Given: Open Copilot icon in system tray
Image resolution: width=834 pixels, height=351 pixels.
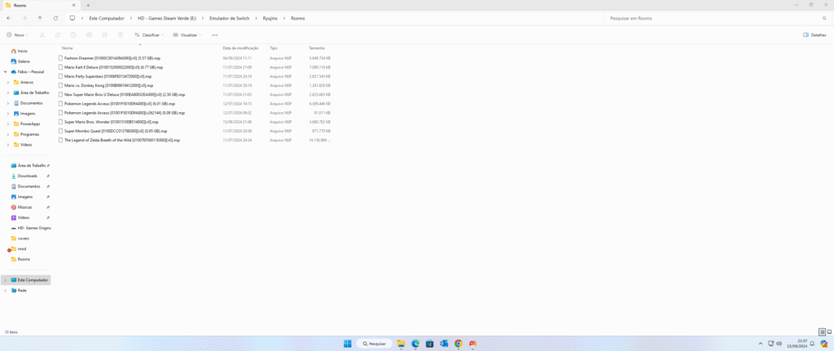Looking at the screenshot, I should (824, 344).
